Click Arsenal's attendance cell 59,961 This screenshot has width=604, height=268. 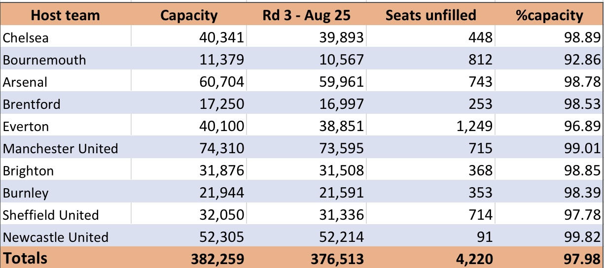[x=306, y=82]
